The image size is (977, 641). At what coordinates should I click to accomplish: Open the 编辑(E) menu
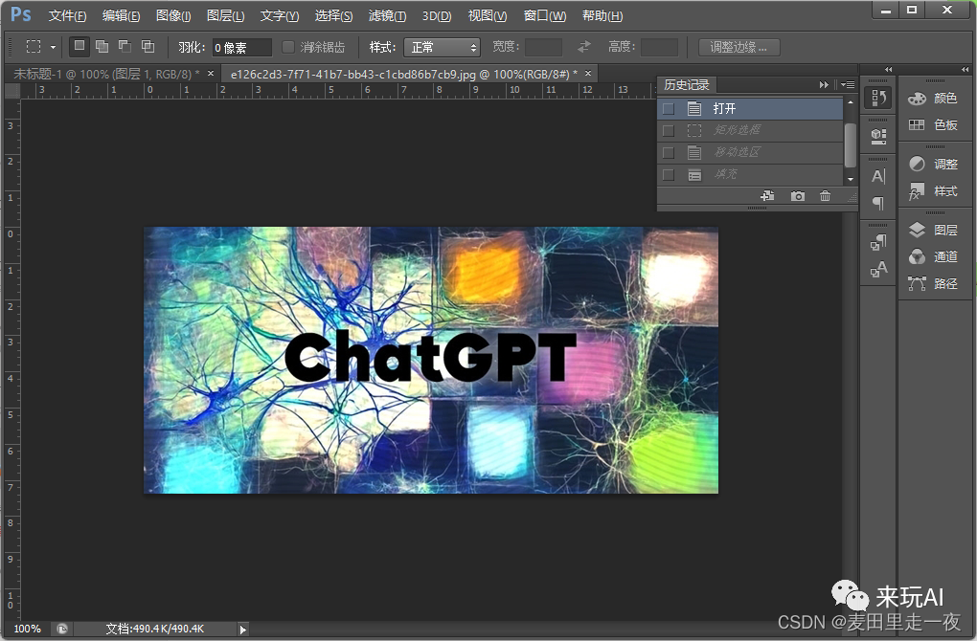click(121, 15)
